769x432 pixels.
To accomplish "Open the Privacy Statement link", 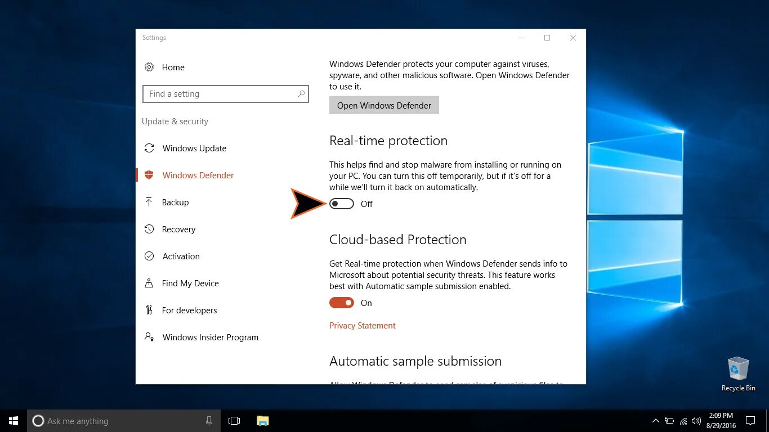I will coord(363,325).
